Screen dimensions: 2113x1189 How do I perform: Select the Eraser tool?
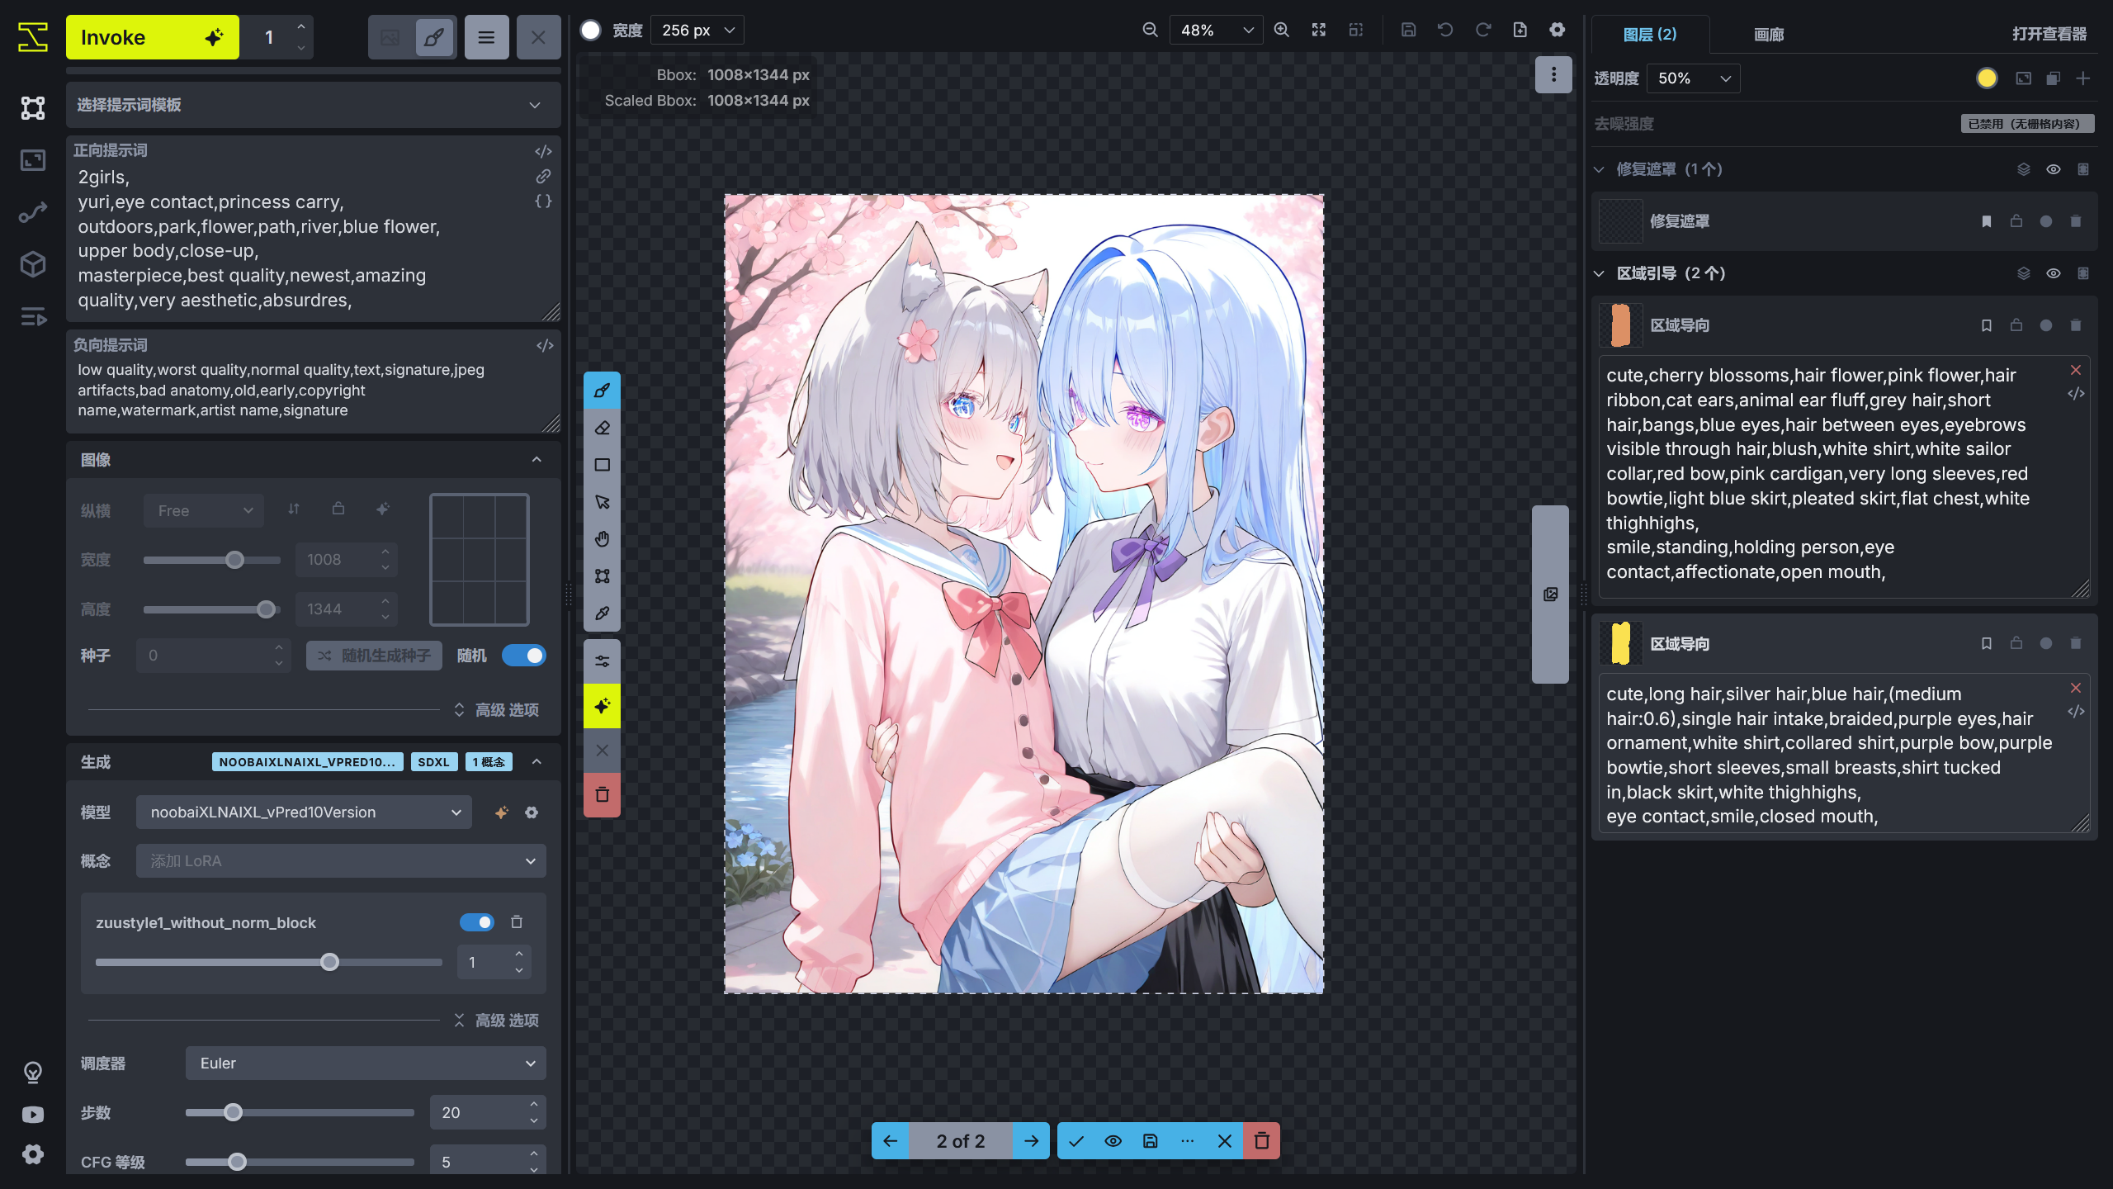602,428
